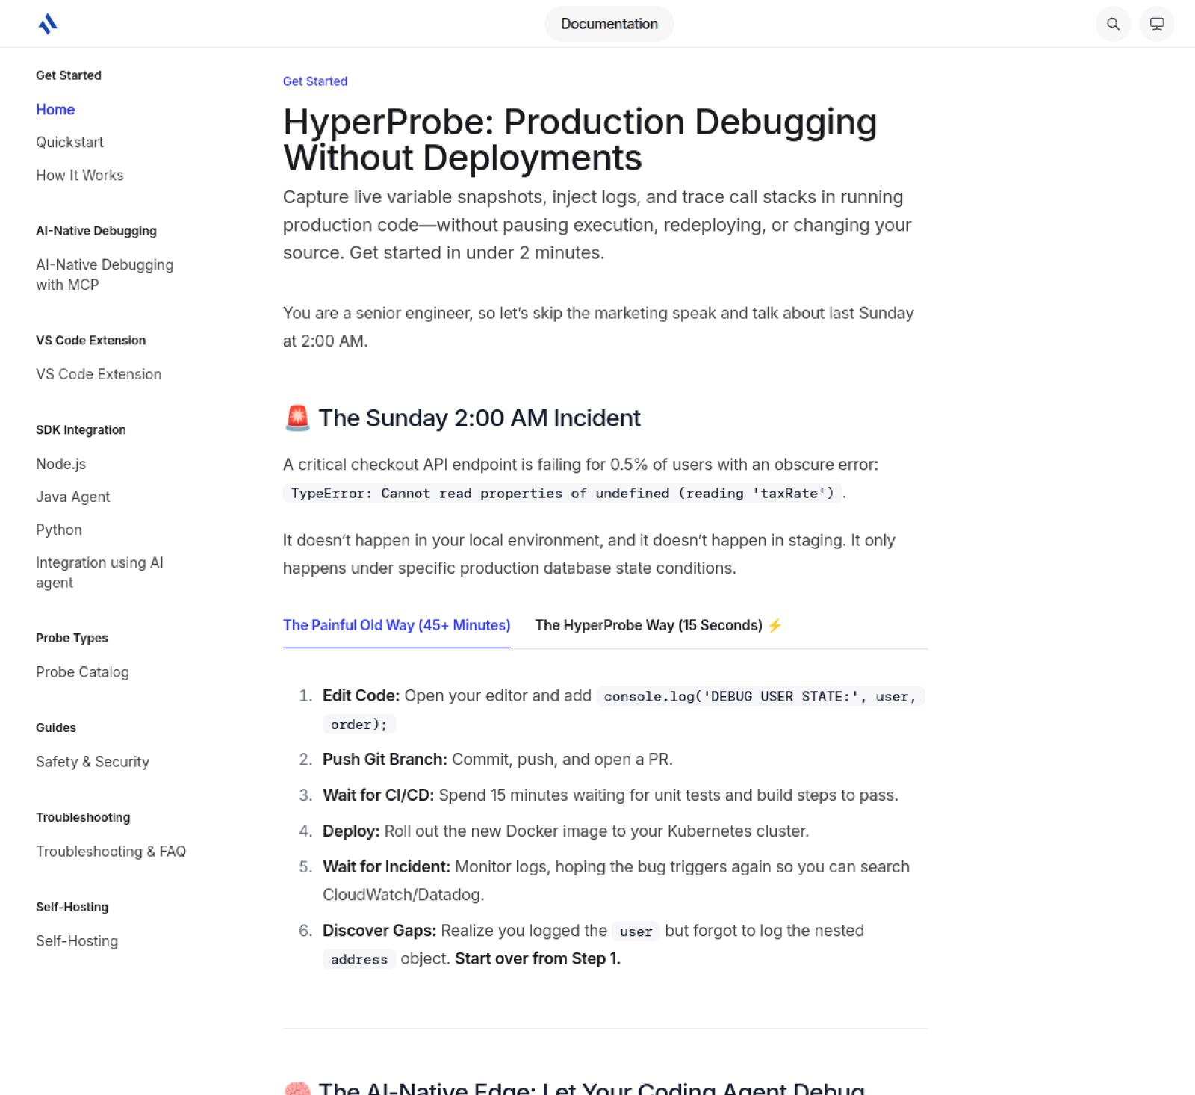This screenshot has width=1195, height=1095.
Task: Click the Edit Code step label
Action: [361, 695]
